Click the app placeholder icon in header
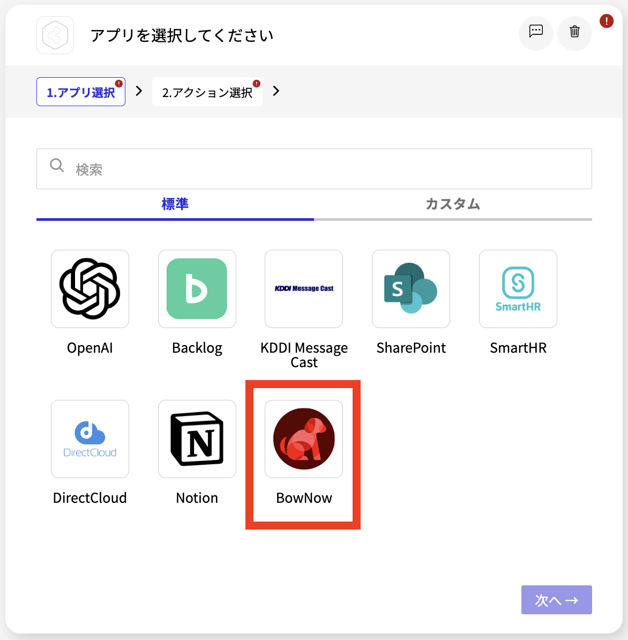The width and height of the screenshot is (628, 640). (55, 35)
